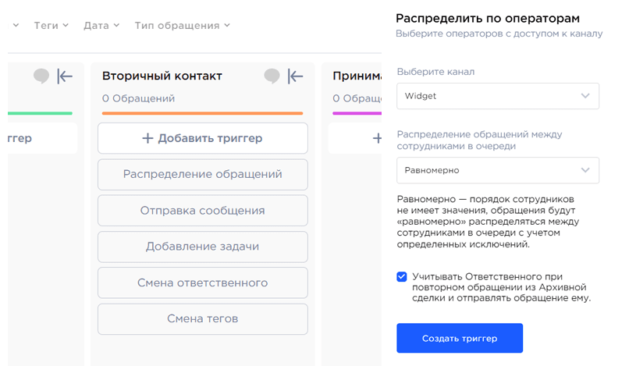Open the Widget channel selection dropdown
The width and height of the screenshot is (636, 366).
point(497,96)
